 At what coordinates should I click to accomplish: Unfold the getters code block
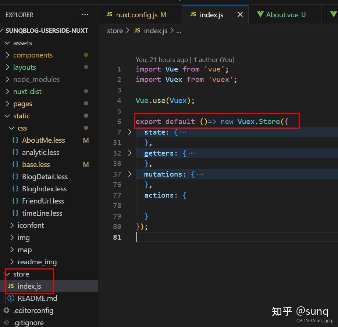pos(130,153)
